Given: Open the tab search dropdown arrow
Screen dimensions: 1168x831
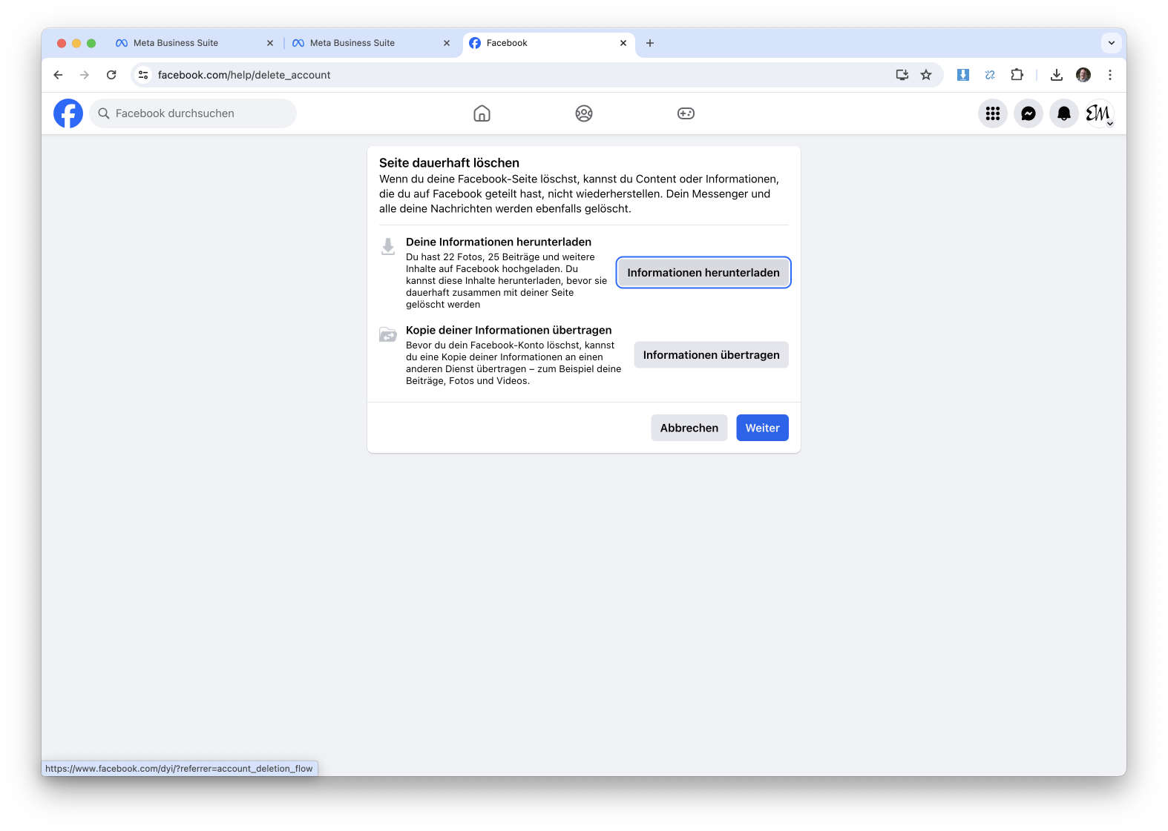Looking at the screenshot, I should click(1111, 43).
